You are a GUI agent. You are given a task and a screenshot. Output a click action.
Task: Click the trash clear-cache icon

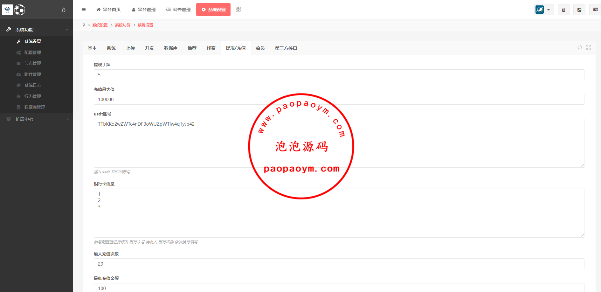click(x=563, y=10)
